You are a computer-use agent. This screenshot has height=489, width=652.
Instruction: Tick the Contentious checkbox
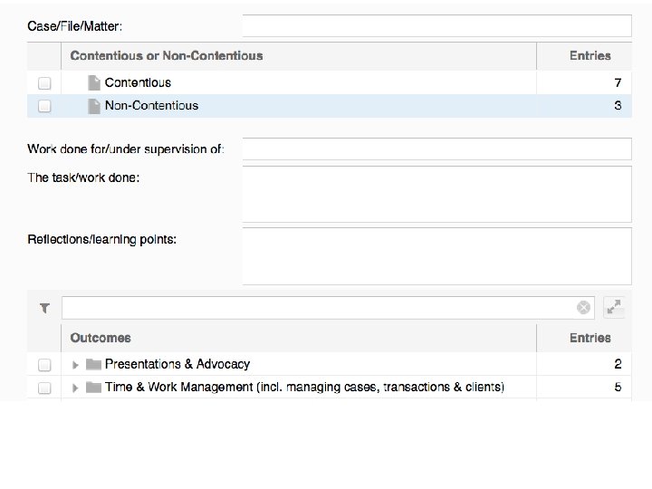click(x=44, y=83)
